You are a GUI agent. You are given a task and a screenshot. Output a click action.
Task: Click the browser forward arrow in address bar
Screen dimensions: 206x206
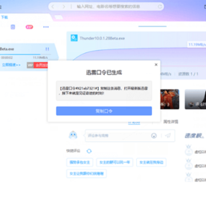[64, 7]
